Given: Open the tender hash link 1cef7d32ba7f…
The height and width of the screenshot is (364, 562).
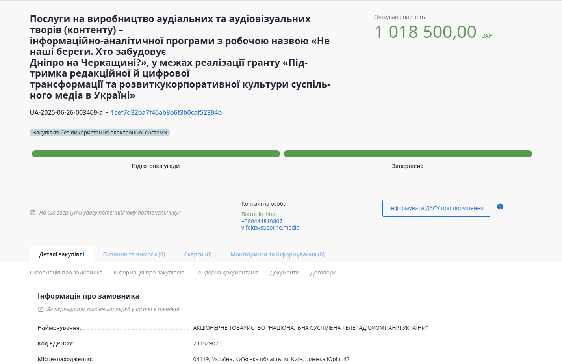Looking at the screenshot, I should (x=166, y=112).
